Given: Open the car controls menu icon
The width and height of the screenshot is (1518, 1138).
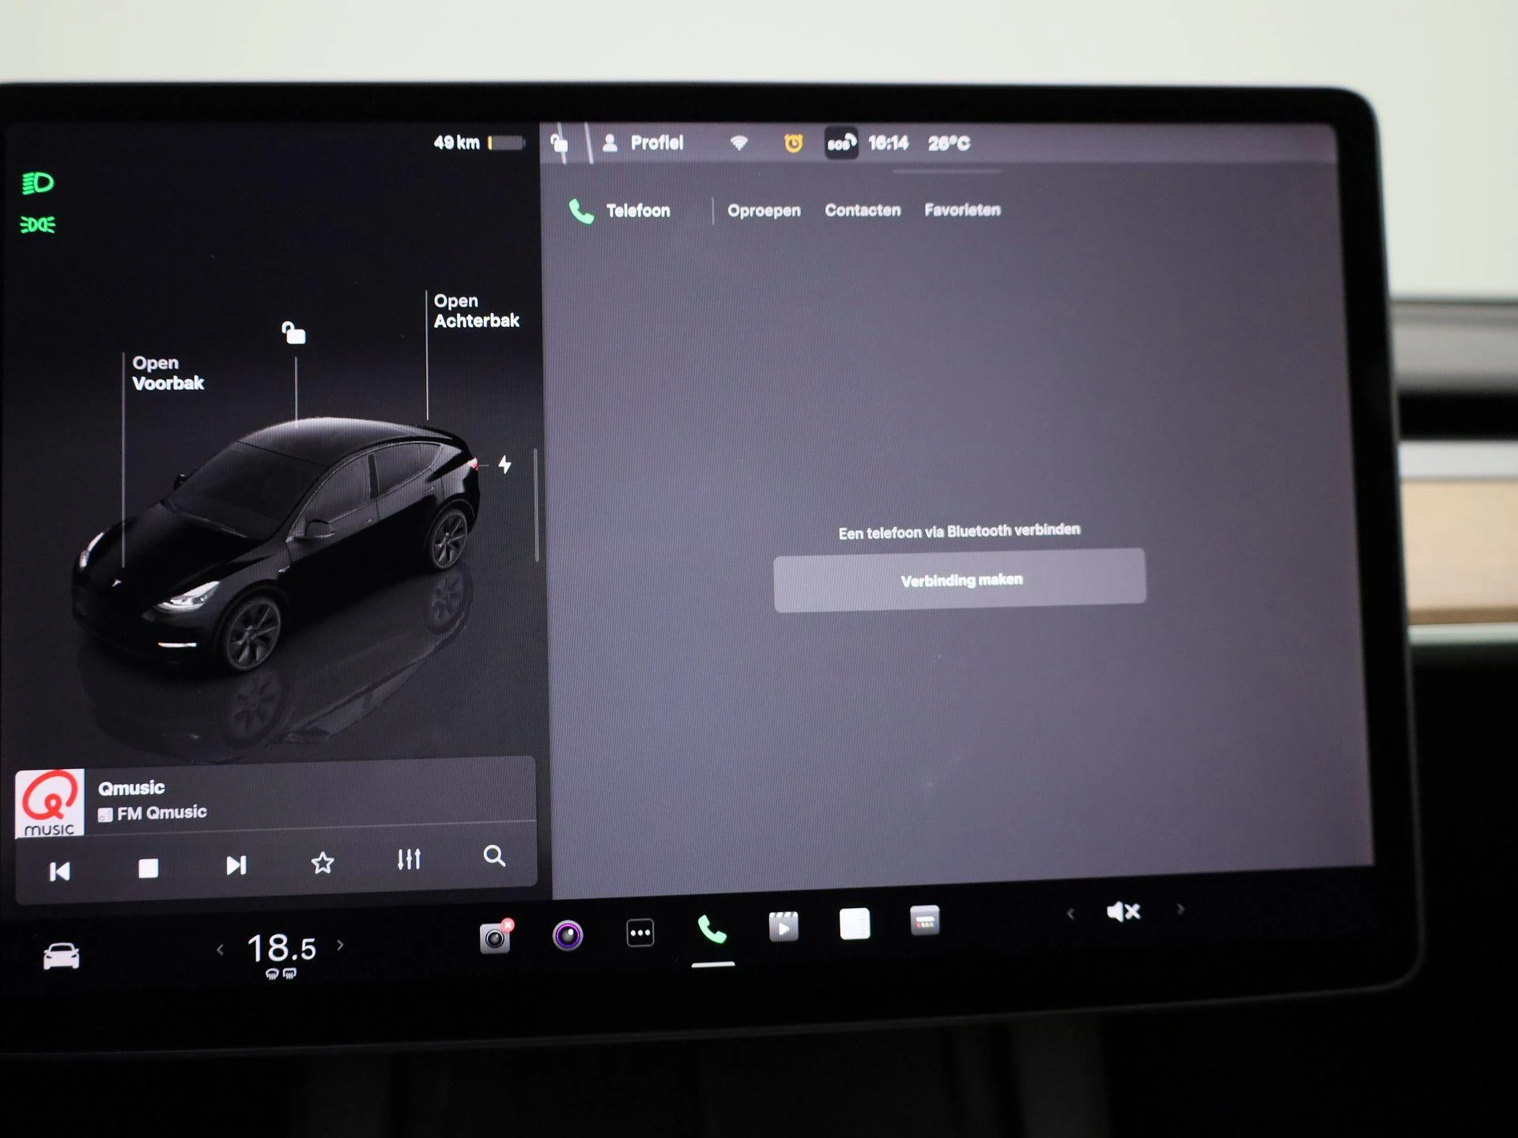Looking at the screenshot, I should [61, 955].
